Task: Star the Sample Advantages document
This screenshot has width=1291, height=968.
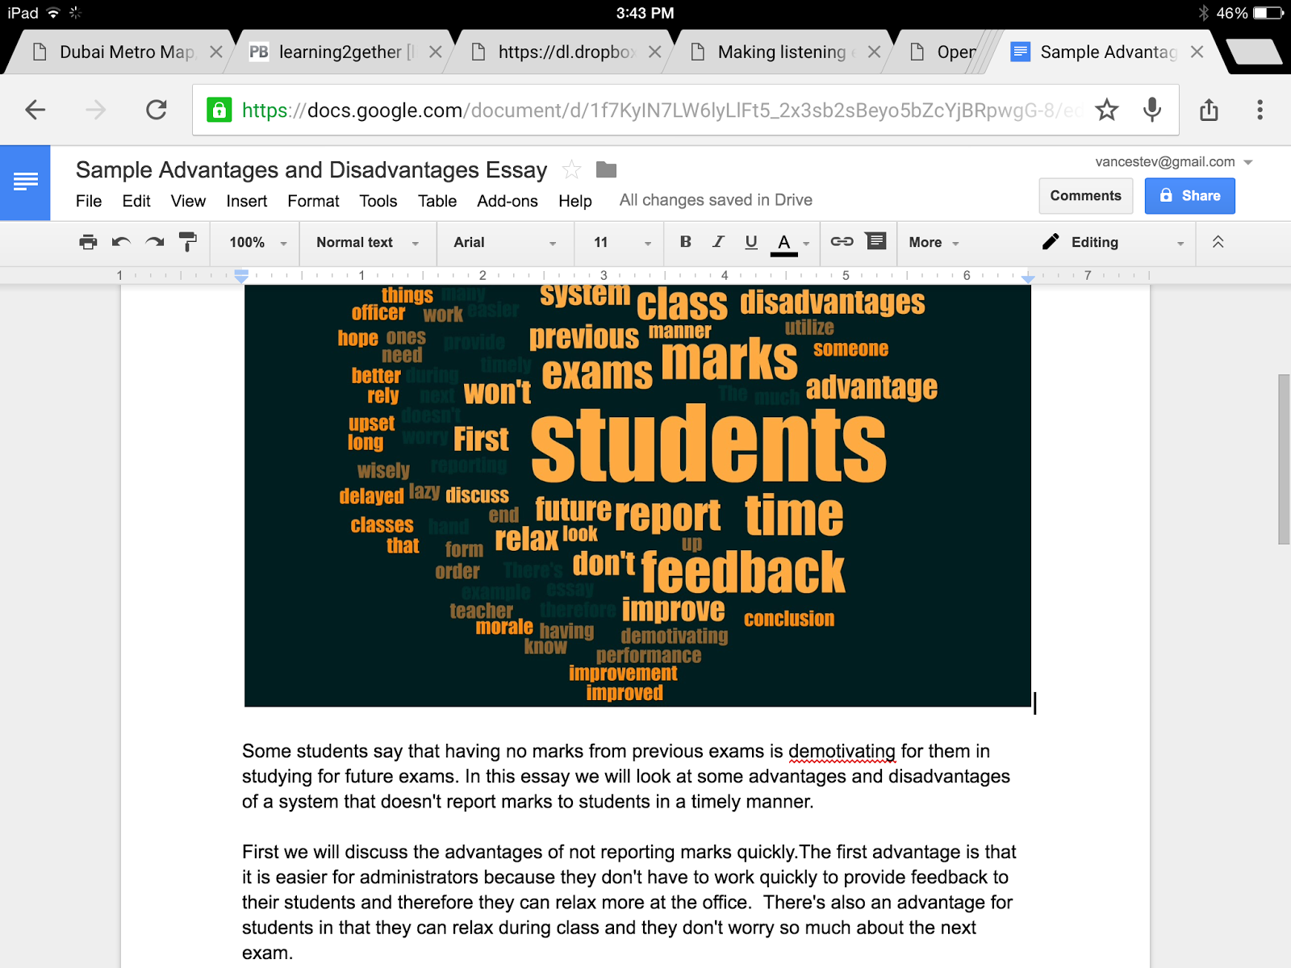Action: [x=571, y=169]
